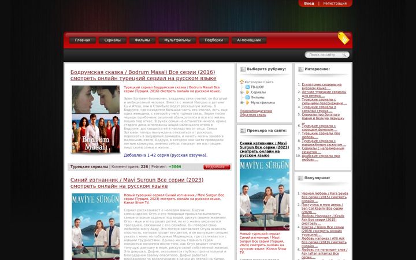Open Египетские сериалы на русском языке link

[x=322, y=86]
